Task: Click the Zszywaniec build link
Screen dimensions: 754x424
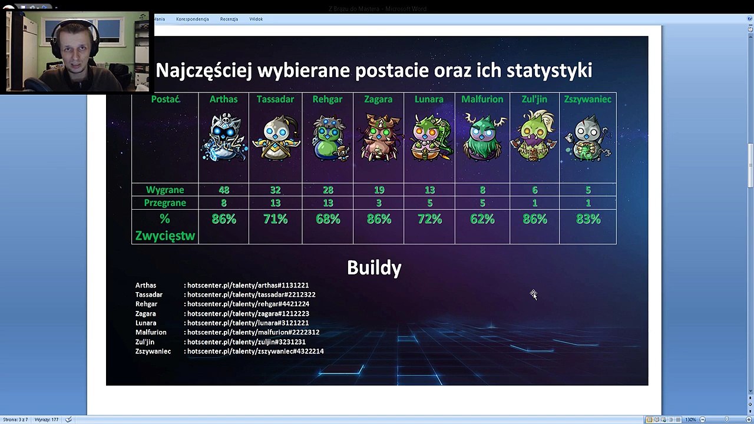Action: (256, 352)
